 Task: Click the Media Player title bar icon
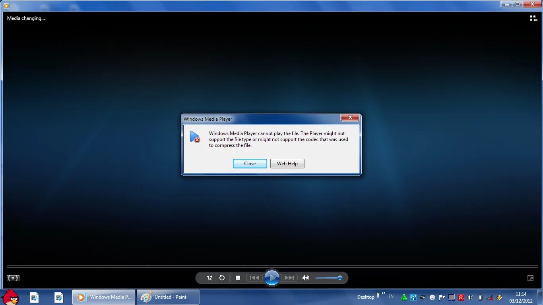[x=6, y=6]
